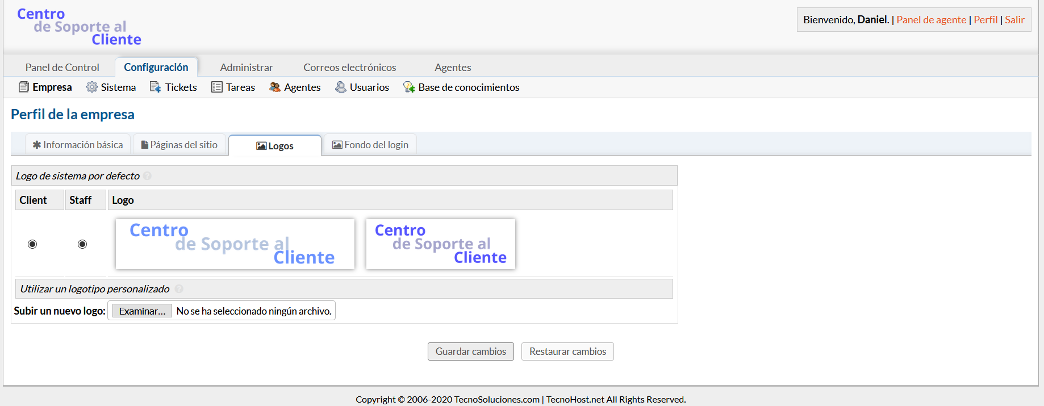The image size is (1044, 406).
Task: Click Examinar to choose a logo file
Action: point(142,311)
